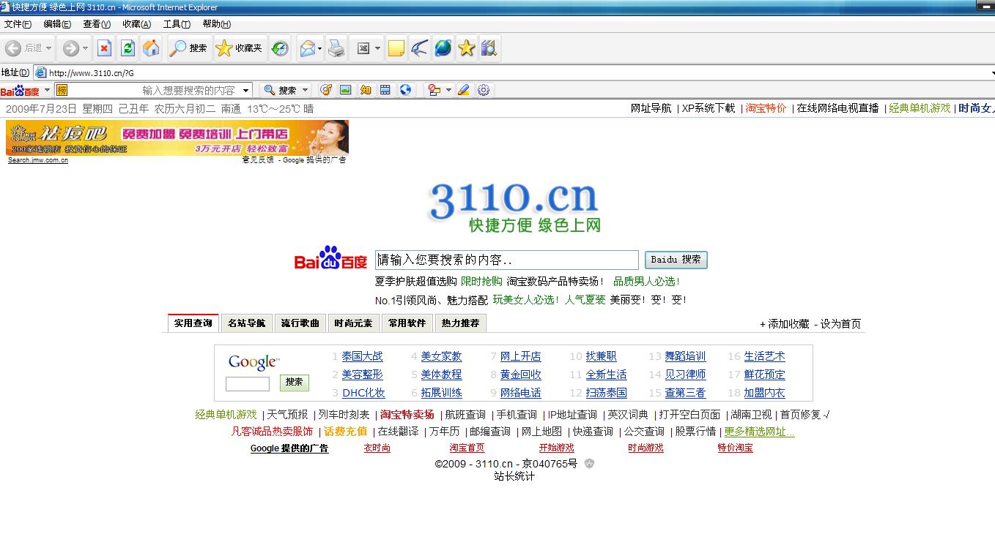Click the green Forward arrow button

coord(70,48)
